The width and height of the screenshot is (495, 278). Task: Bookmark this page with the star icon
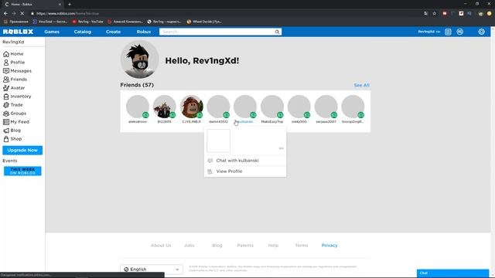point(435,14)
